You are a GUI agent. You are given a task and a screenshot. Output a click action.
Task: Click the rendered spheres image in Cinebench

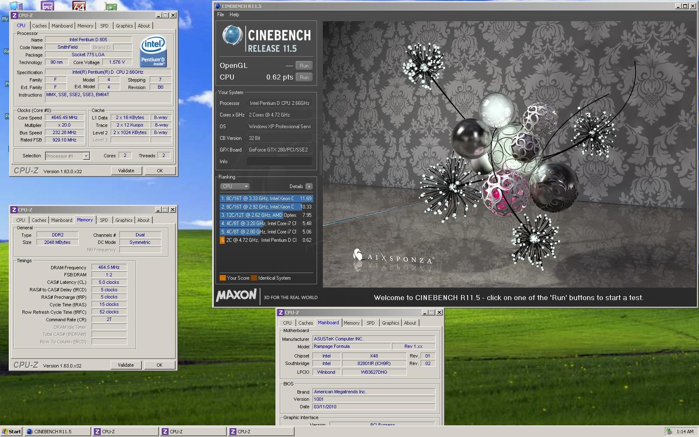[x=509, y=154]
